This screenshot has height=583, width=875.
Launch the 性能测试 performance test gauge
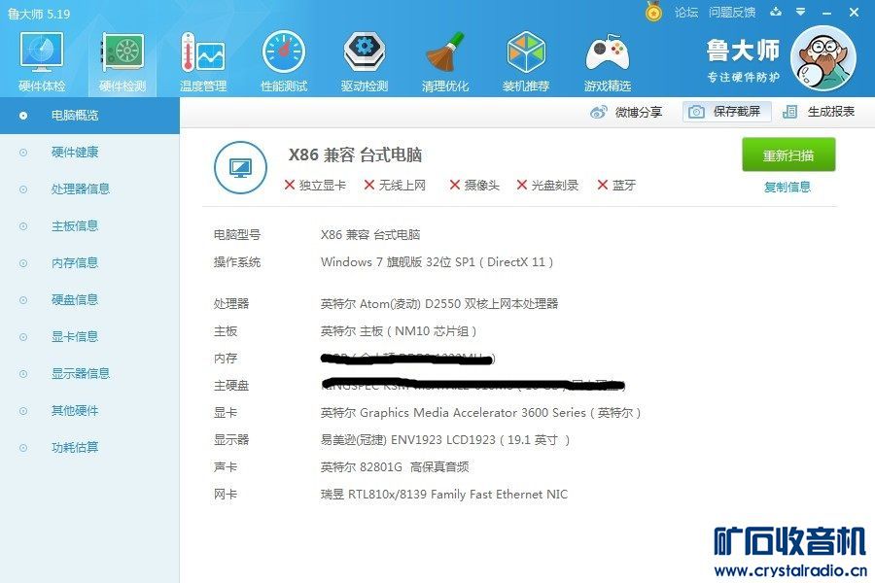pos(284,61)
